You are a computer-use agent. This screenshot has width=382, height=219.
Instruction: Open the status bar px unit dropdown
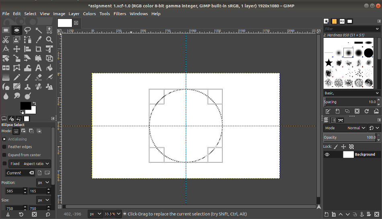tap(95, 214)
